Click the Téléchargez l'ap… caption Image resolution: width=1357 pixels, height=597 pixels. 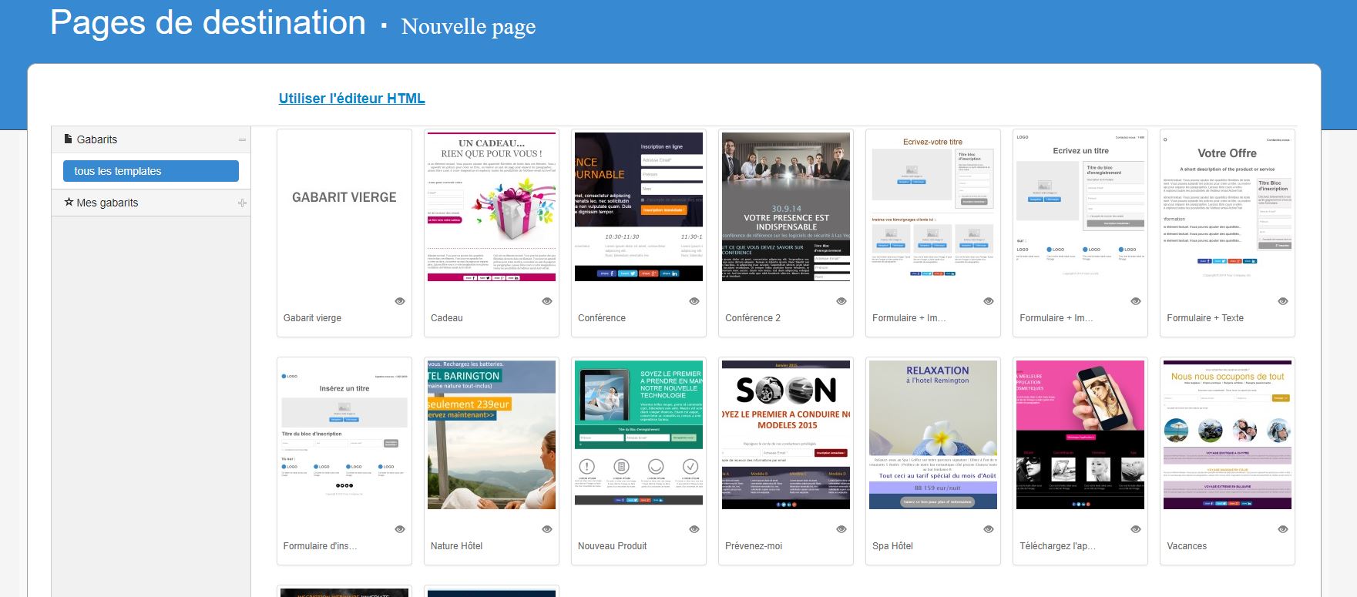point(1057,546)
